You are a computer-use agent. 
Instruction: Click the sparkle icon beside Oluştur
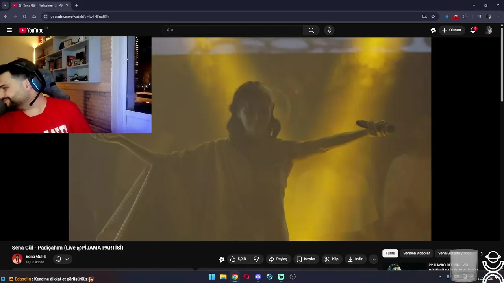[x=434, y=30]
